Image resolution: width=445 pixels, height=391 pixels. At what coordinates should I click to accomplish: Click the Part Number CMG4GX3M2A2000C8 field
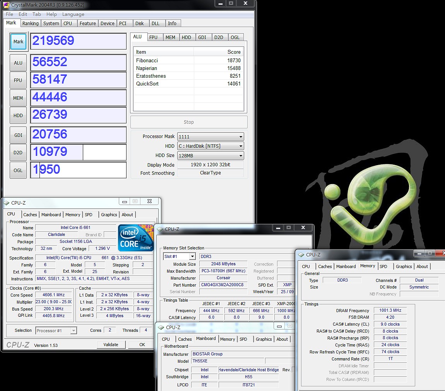click(x=223, y=285)
